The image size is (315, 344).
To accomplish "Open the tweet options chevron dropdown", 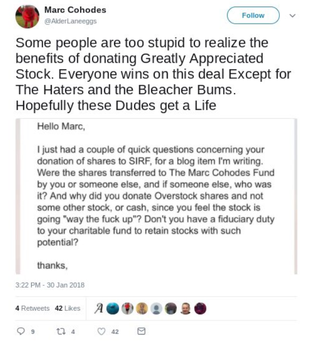I will (293, 16).
